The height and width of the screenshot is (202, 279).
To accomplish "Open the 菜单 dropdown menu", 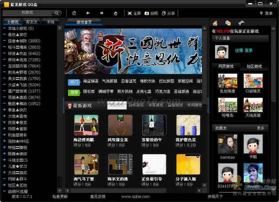I will pos(266,13).
